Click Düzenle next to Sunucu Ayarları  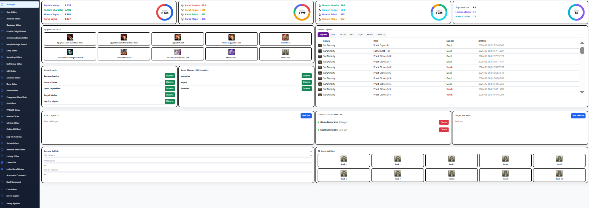tap(170, 76)
